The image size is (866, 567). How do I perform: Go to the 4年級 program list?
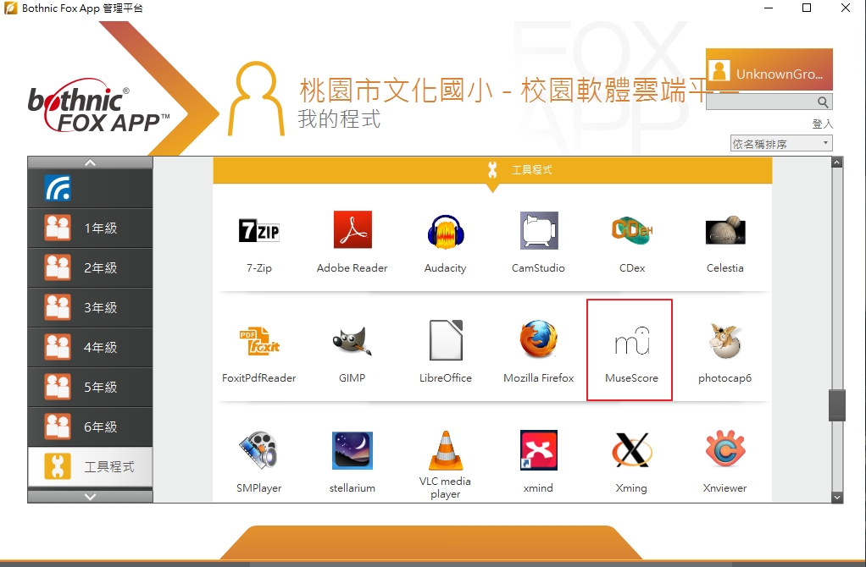[90, 347]
